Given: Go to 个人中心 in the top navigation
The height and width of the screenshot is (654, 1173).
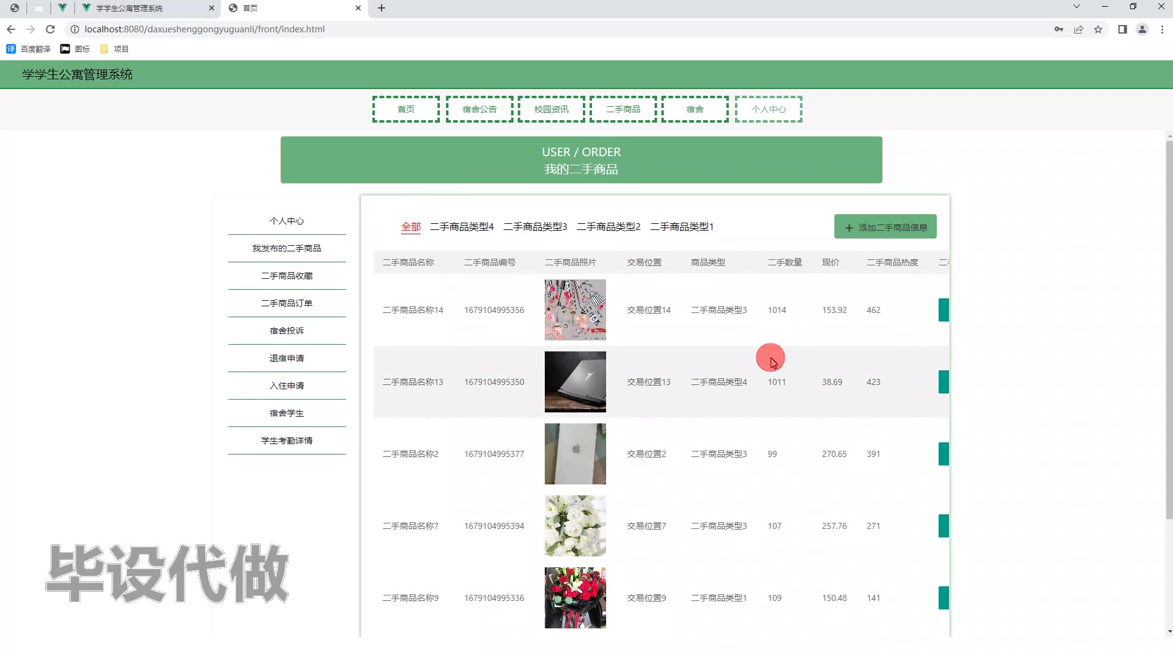Looking at the screenshot, I should (x=768, y=109).
